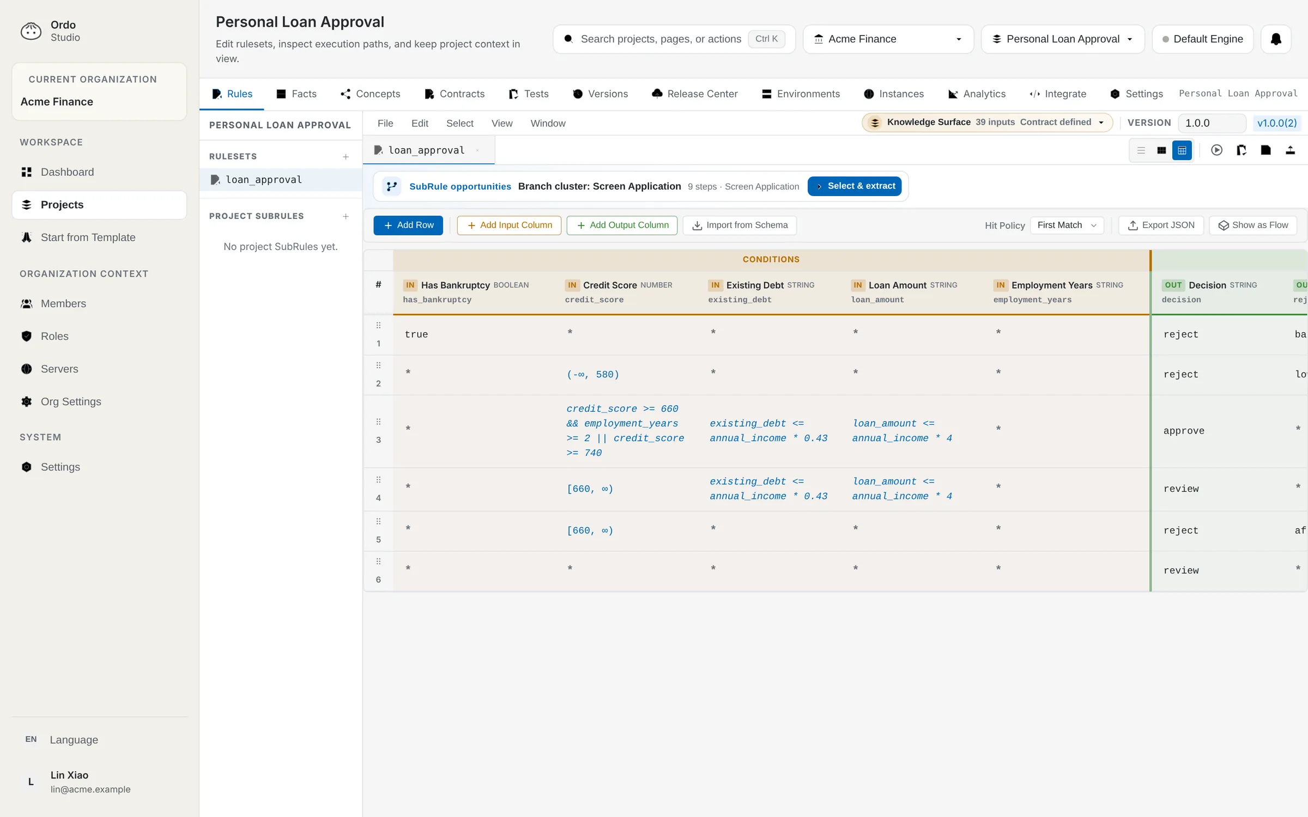The width and height of the screenshot is (1308, 817).
Task: Open the Tests tab
Action: (529, 94)
